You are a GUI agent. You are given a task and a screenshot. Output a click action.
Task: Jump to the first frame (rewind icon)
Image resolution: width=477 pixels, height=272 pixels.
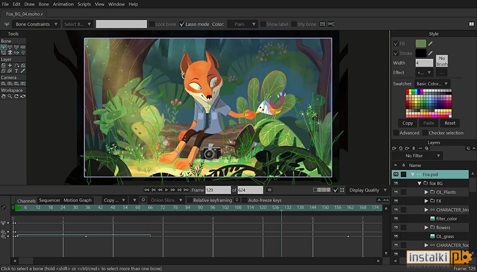tap(147, 190)
